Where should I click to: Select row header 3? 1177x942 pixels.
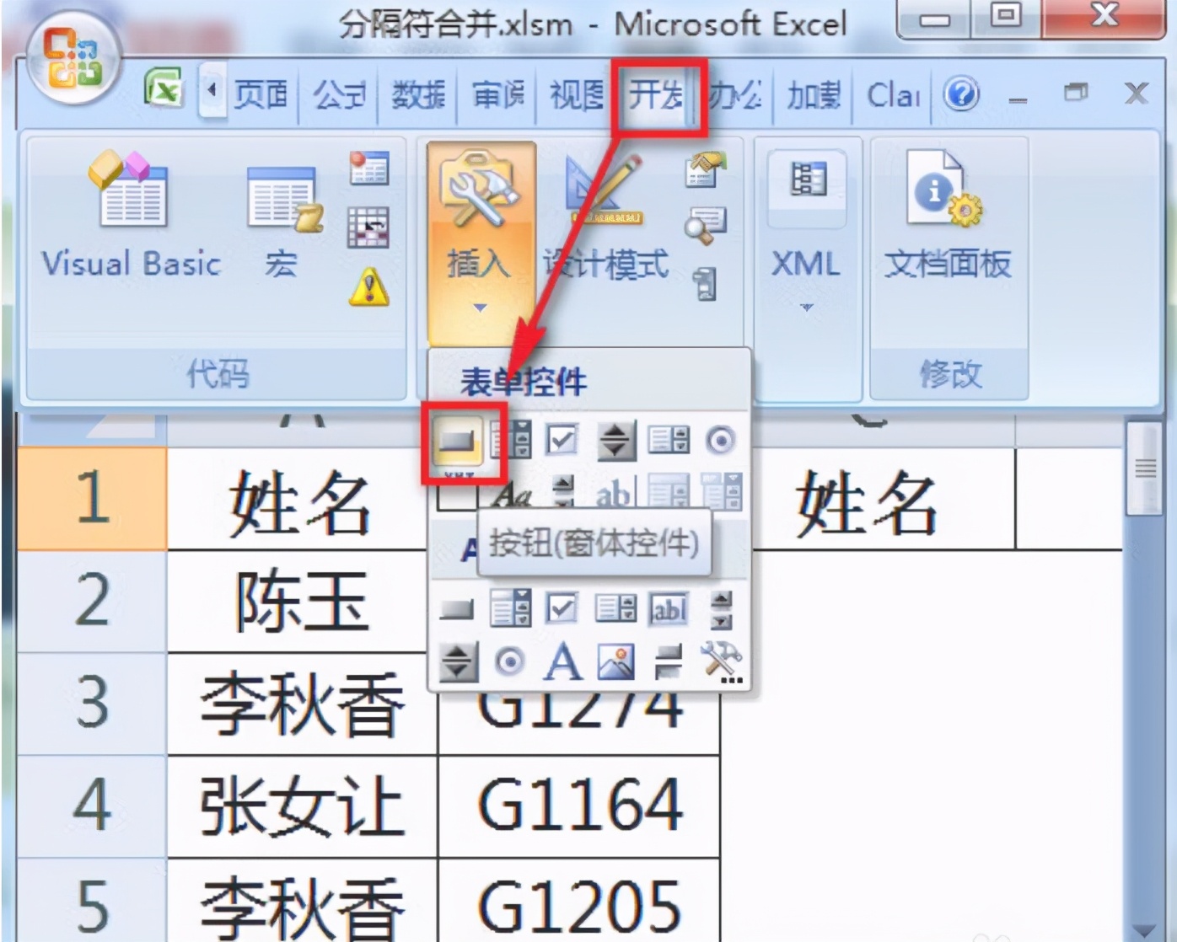click(x=92, y=704)
